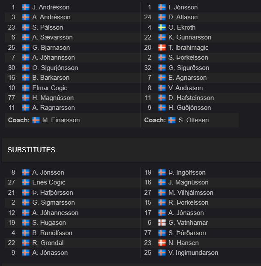Select player S. Pálsson in the lineup

point(48,27)
